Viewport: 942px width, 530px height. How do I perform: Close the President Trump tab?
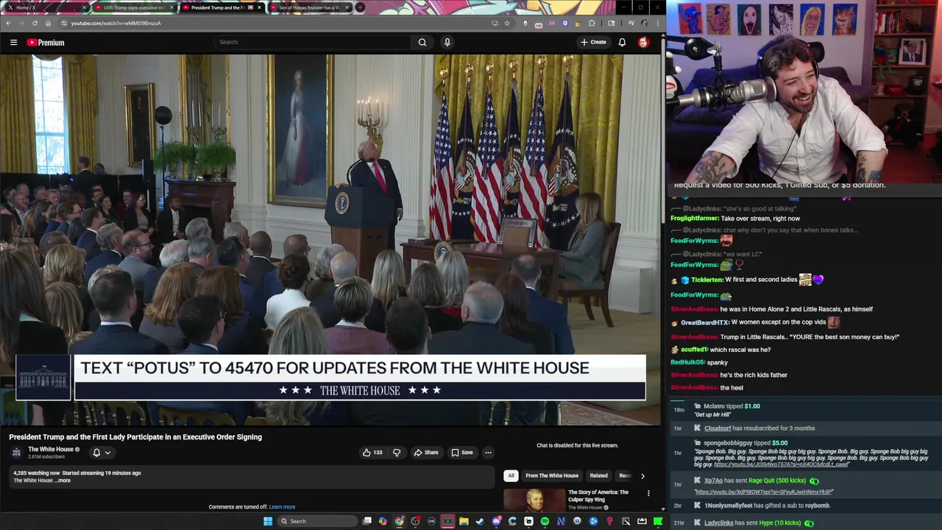(x=259, y=7)
